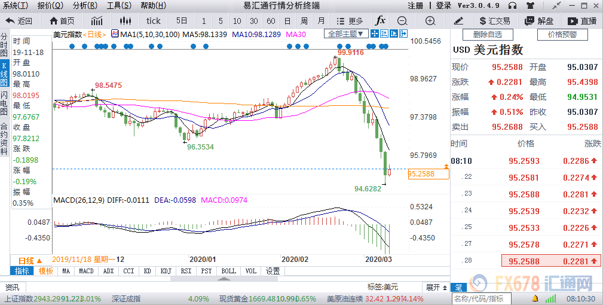The height and width of the screenshot is (305, 603).
Task: Activate the pencil drawing tool
Action: 458,21
